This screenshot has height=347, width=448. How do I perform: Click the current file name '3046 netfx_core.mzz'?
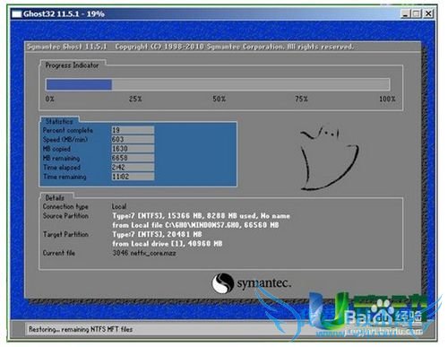click(x=144, y=253)
